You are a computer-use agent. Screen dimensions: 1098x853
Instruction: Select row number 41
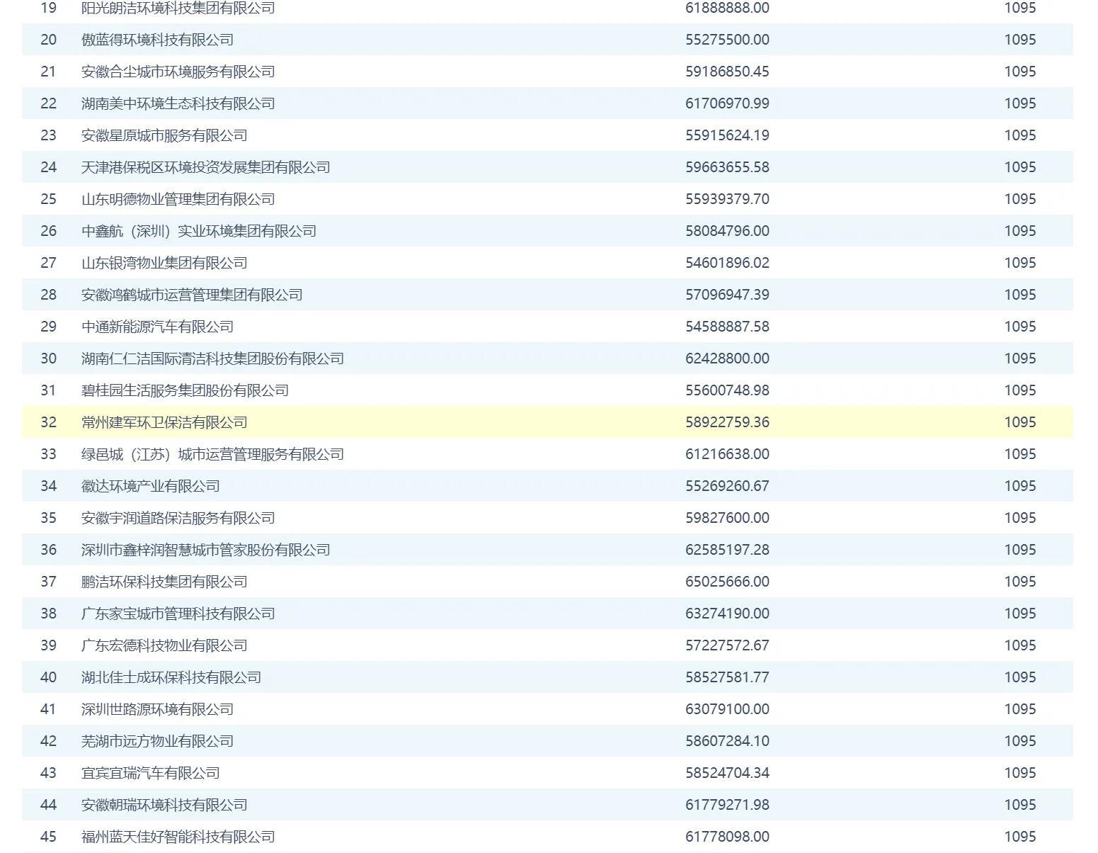click(48, 709)
